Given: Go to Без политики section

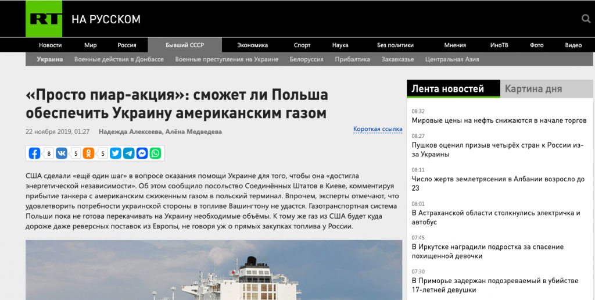Looking at the screenshot, I should point(395,45).
